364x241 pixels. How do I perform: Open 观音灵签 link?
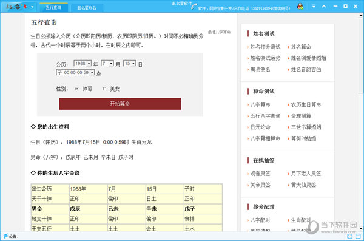point(260,174)
